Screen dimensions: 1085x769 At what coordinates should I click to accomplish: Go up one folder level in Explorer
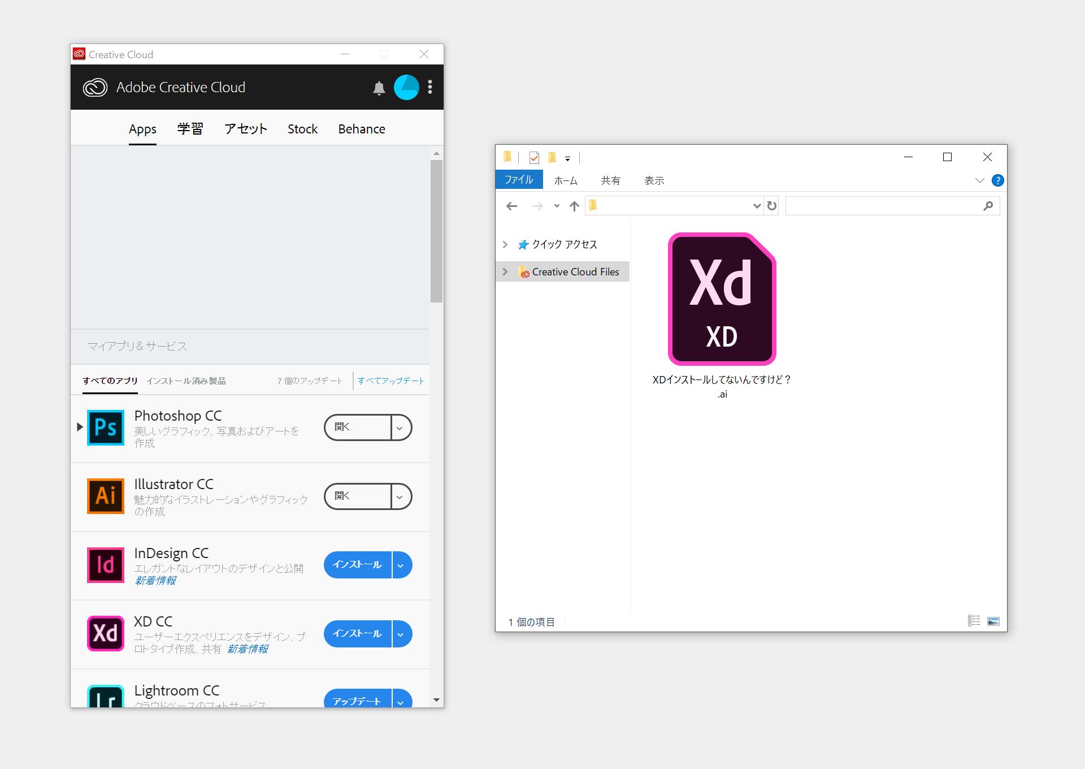(x=574, y=206)
